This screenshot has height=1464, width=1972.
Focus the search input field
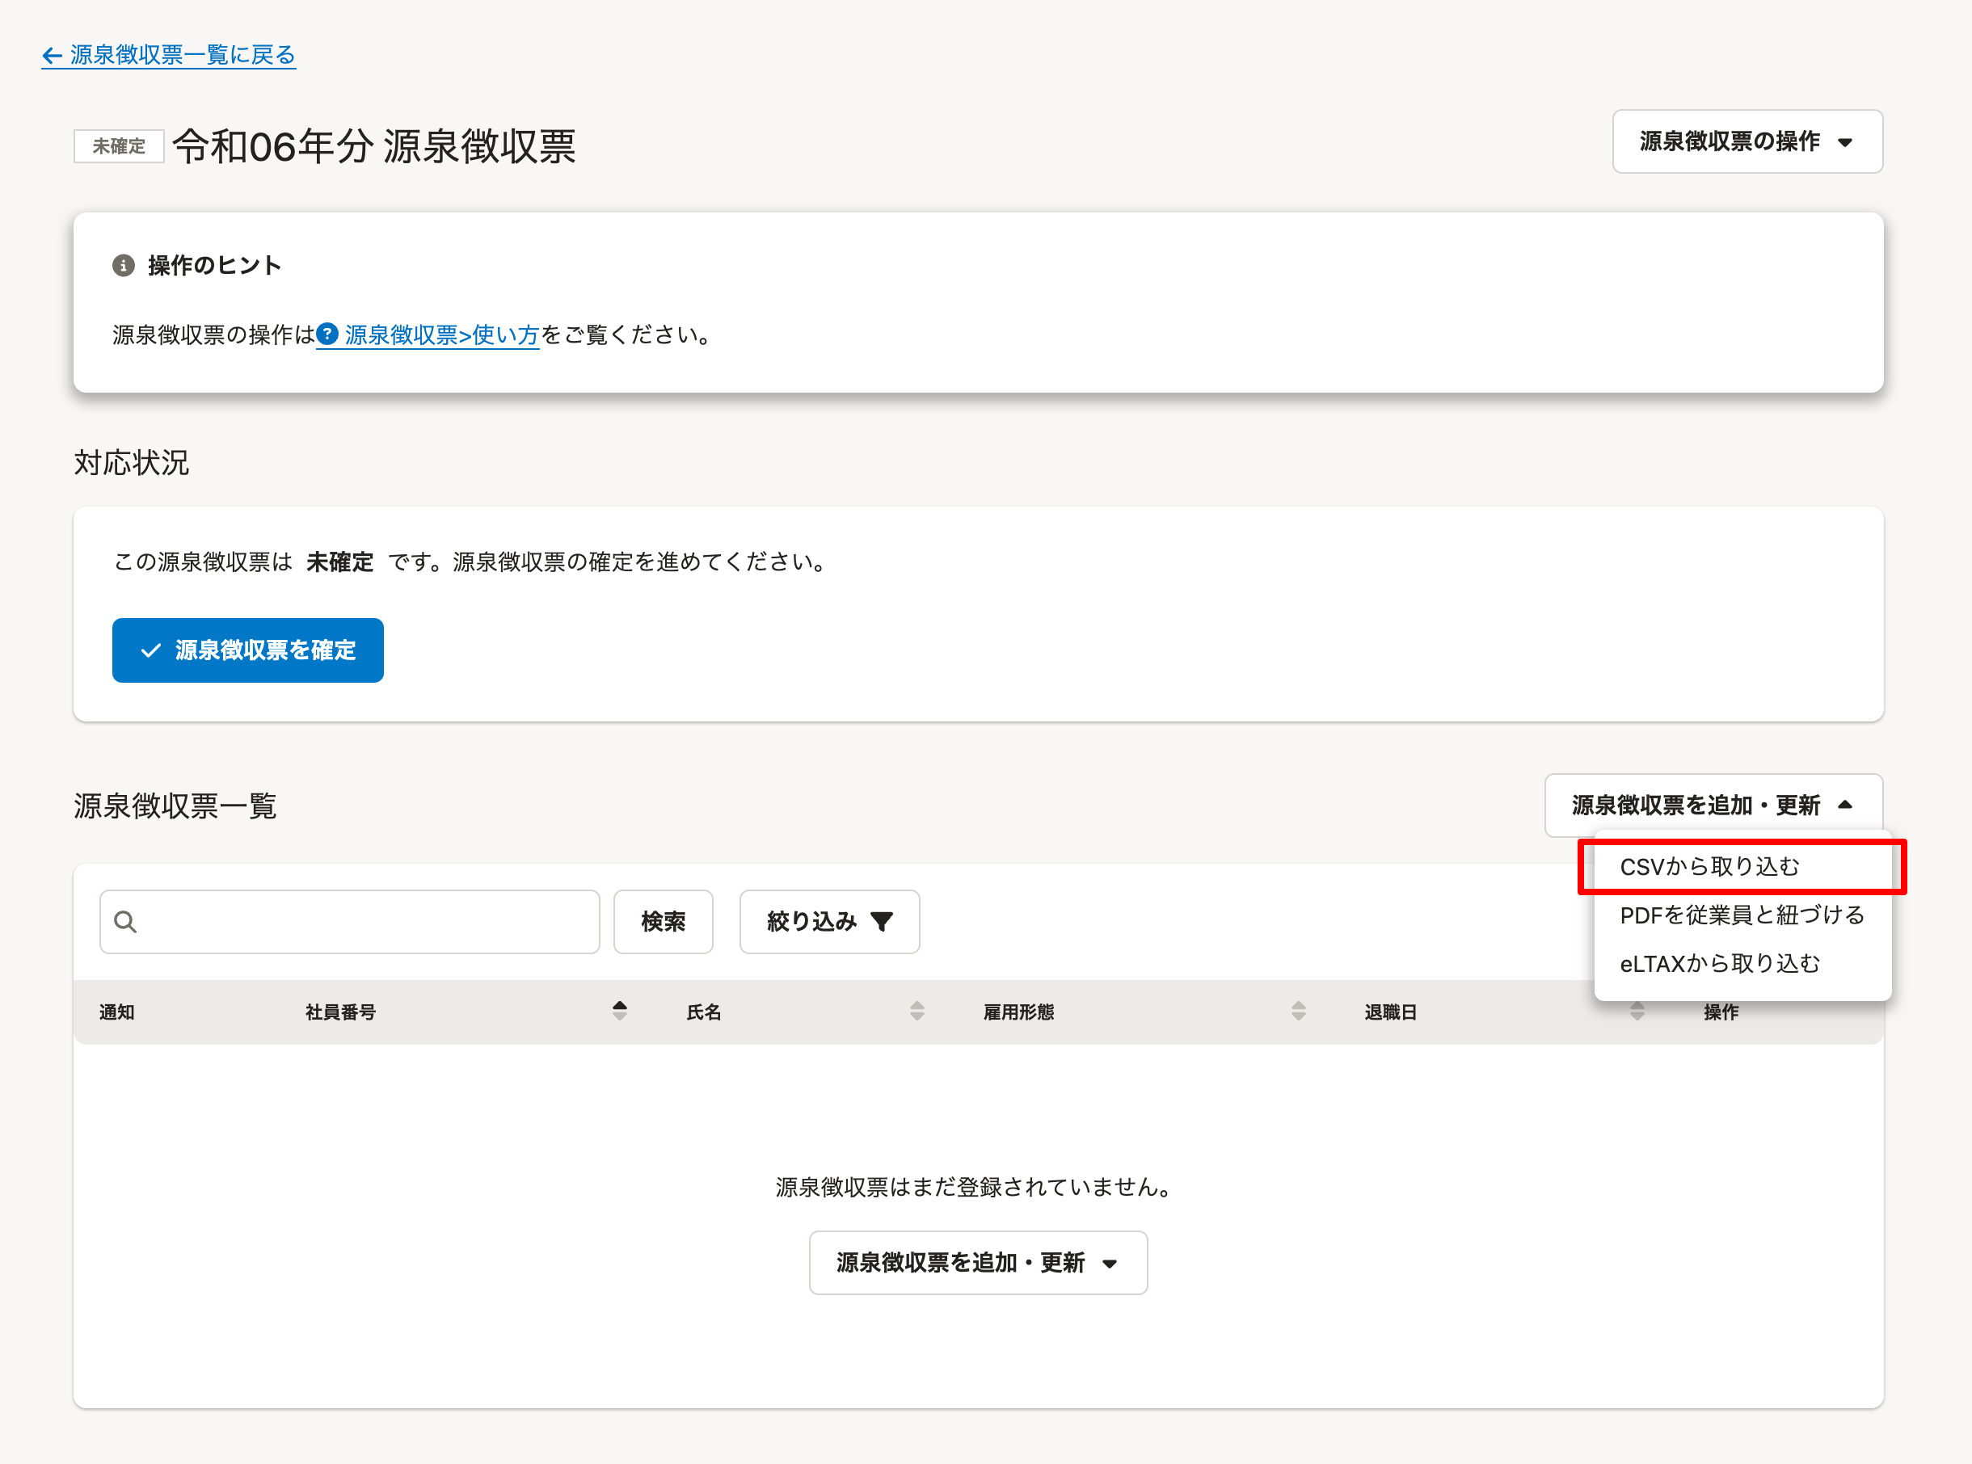pyautogui.click(x=349, y=922)
